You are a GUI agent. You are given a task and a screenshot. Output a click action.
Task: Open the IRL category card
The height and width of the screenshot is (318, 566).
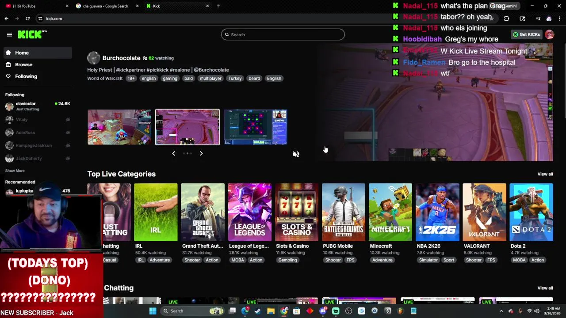pos(156,212)
